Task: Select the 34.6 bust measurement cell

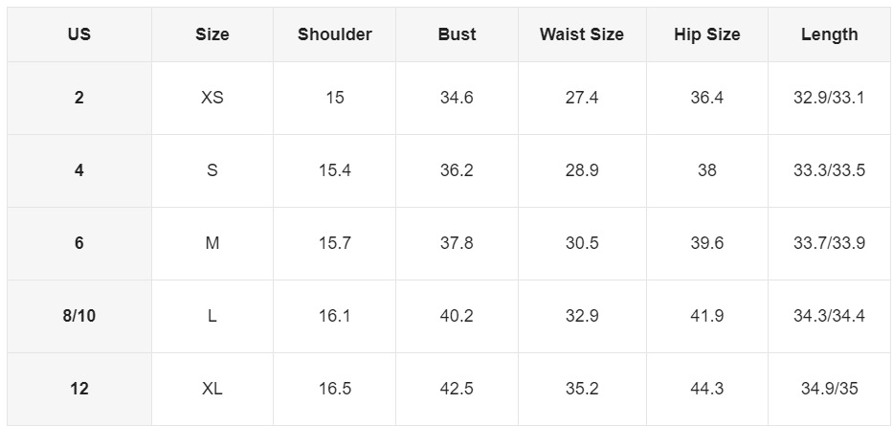Action: [457, 98]
